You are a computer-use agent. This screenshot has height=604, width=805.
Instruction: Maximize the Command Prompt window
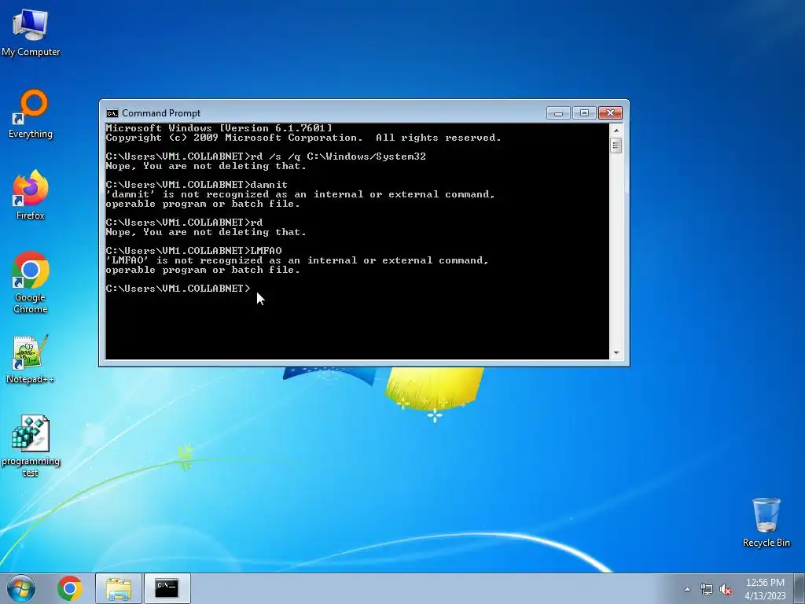point(584,113)
